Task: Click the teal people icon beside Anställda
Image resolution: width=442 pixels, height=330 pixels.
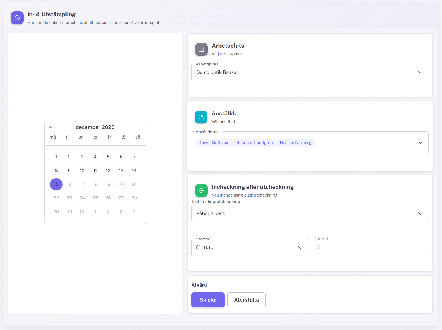Action: 201,117
